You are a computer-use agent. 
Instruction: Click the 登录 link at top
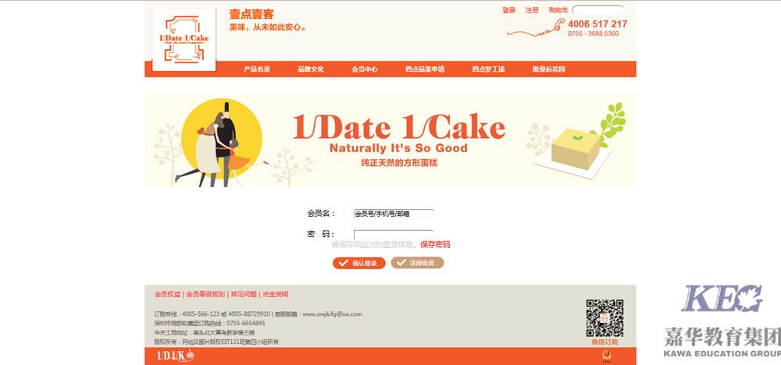[509, 10]
